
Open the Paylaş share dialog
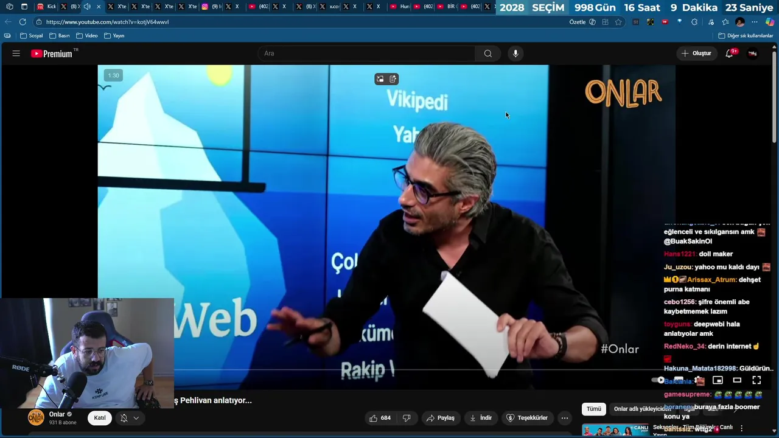coord(441,418)
